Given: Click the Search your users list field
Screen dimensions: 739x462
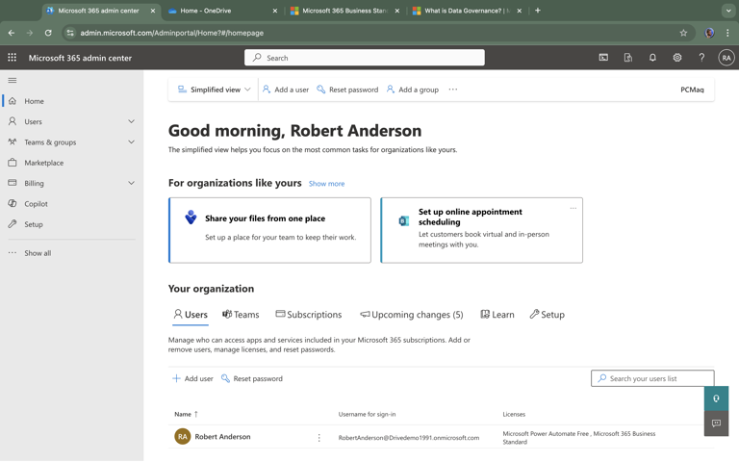Looking at the screenshot, I should click(652, 378).
